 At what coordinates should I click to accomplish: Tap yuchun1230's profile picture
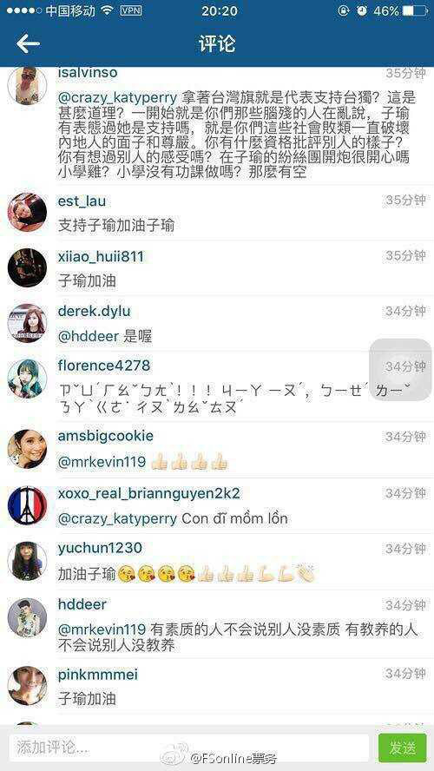[x=27, y=561]
